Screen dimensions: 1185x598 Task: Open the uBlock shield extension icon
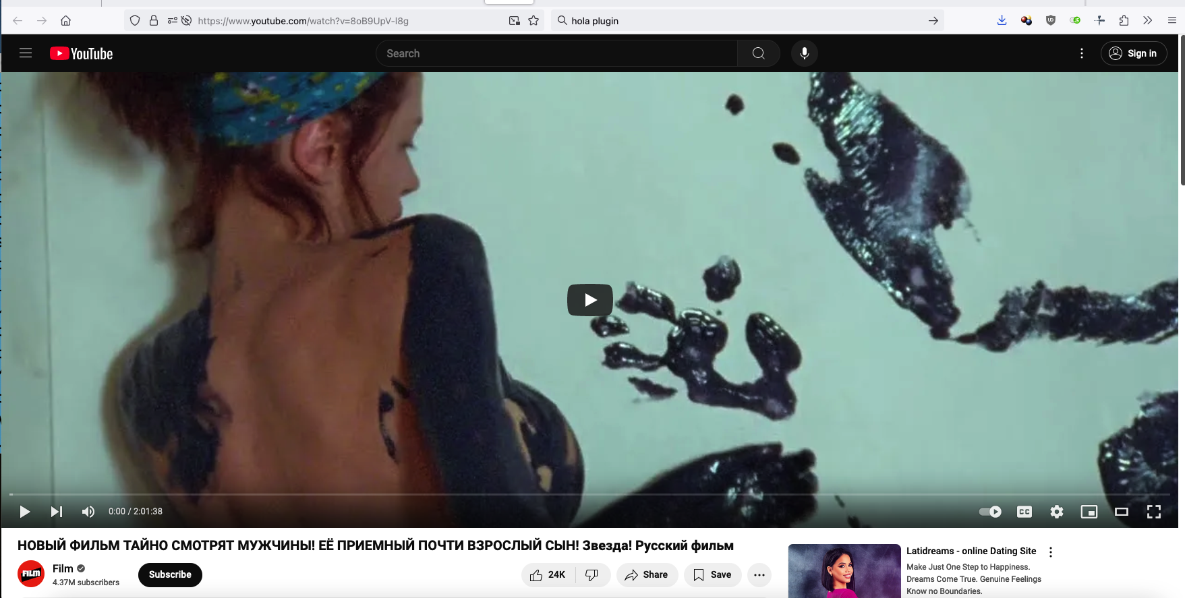pos(1051,21)
